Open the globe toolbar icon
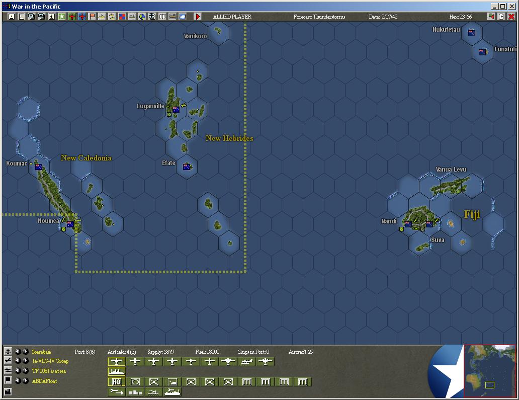519x400 pixels. pyautogui.click(x=142, y=17)
